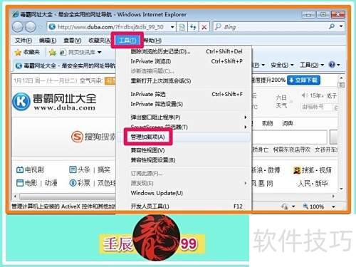Image resolution: width=356 pixels, height=267 pixels.
Task: Expand SmartScreen 筛选器 submenu arrow
Action: pos(246,127)
